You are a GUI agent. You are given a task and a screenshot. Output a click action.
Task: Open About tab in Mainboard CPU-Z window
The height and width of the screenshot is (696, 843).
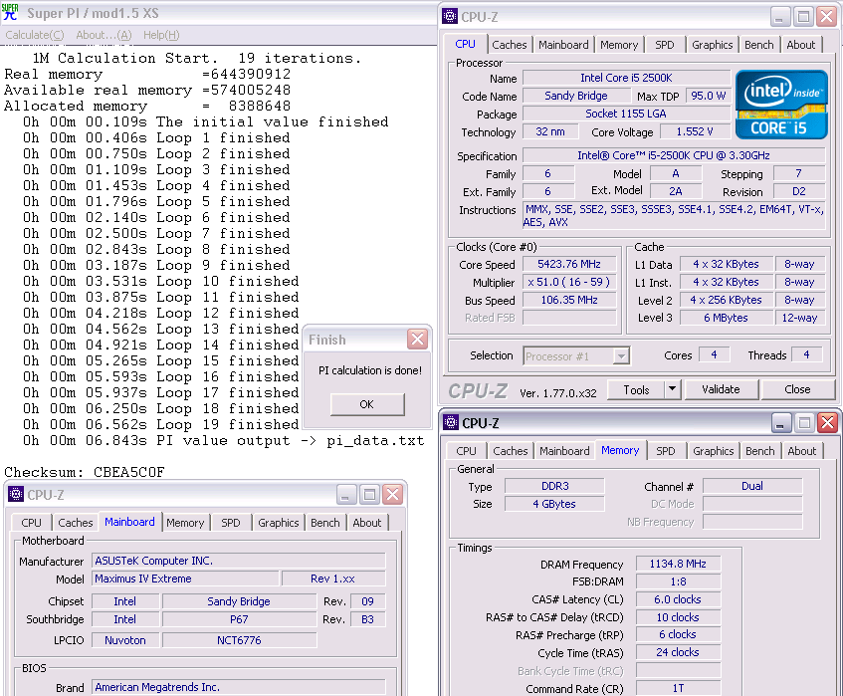[x=366, y=523]
